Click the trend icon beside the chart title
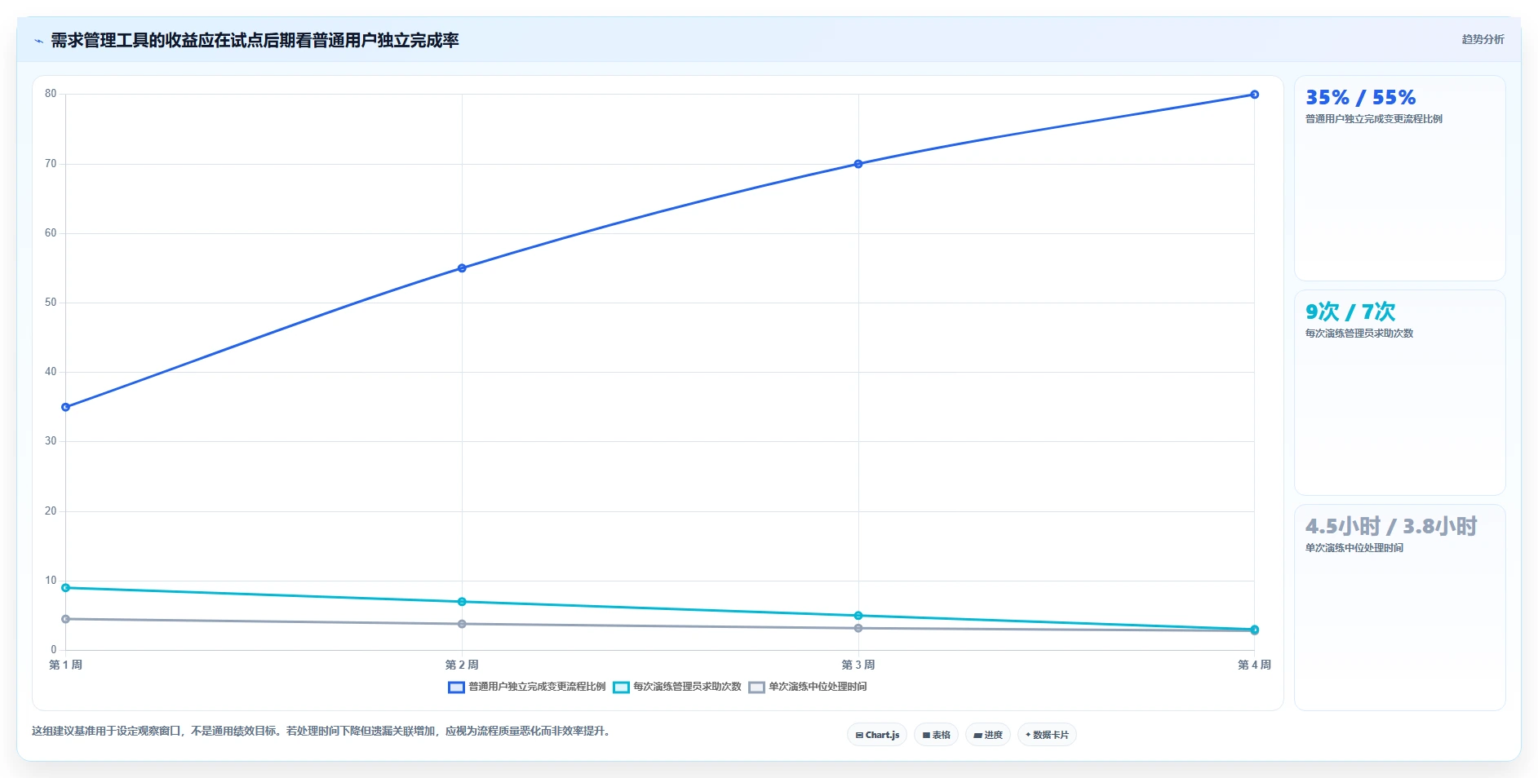 pyautogui.click(x=38, y=41)
